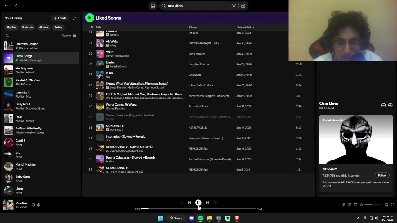
Task: Add One Beer to Liked Songs in panel
Action: 390,105
